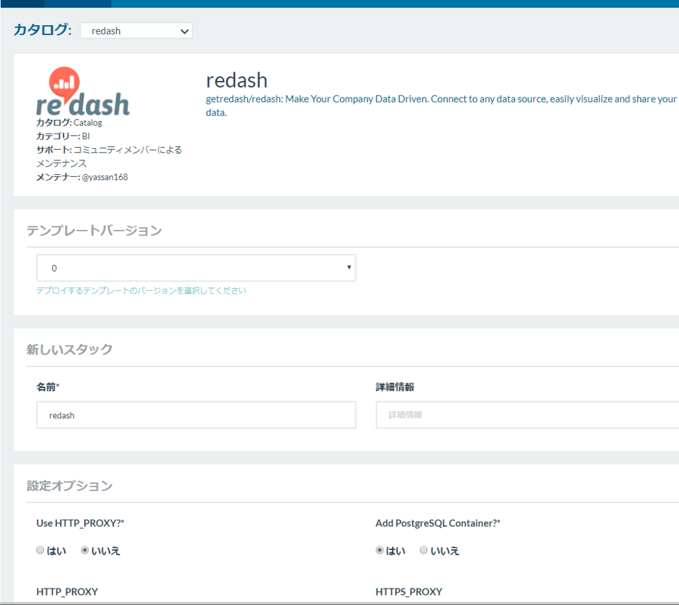Click the テンプレートバージョン section heading
The height and width of the screenshot is (605, 679).
pyautogui.click(x=94, y=230)
